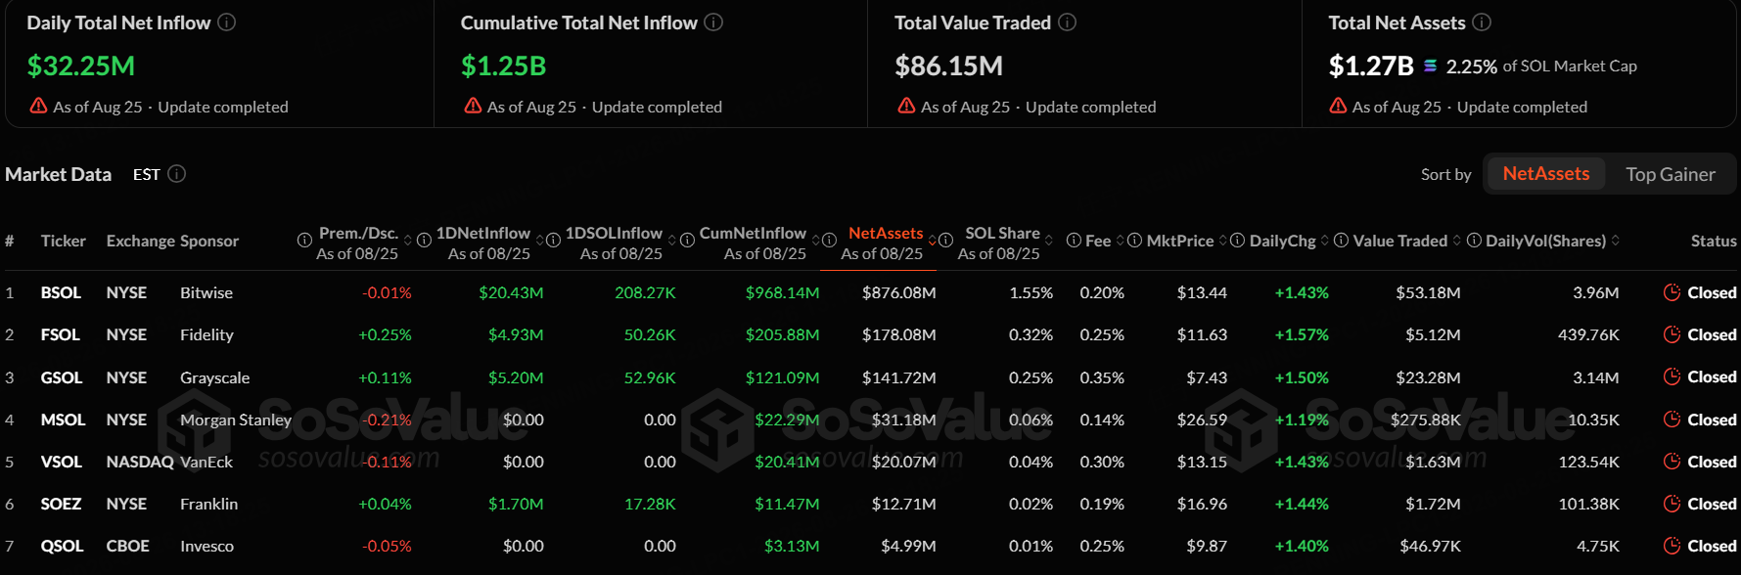Click info icon next to Total Net Assets
This screenshot has width=1741, height=575.
point(1482,22)
